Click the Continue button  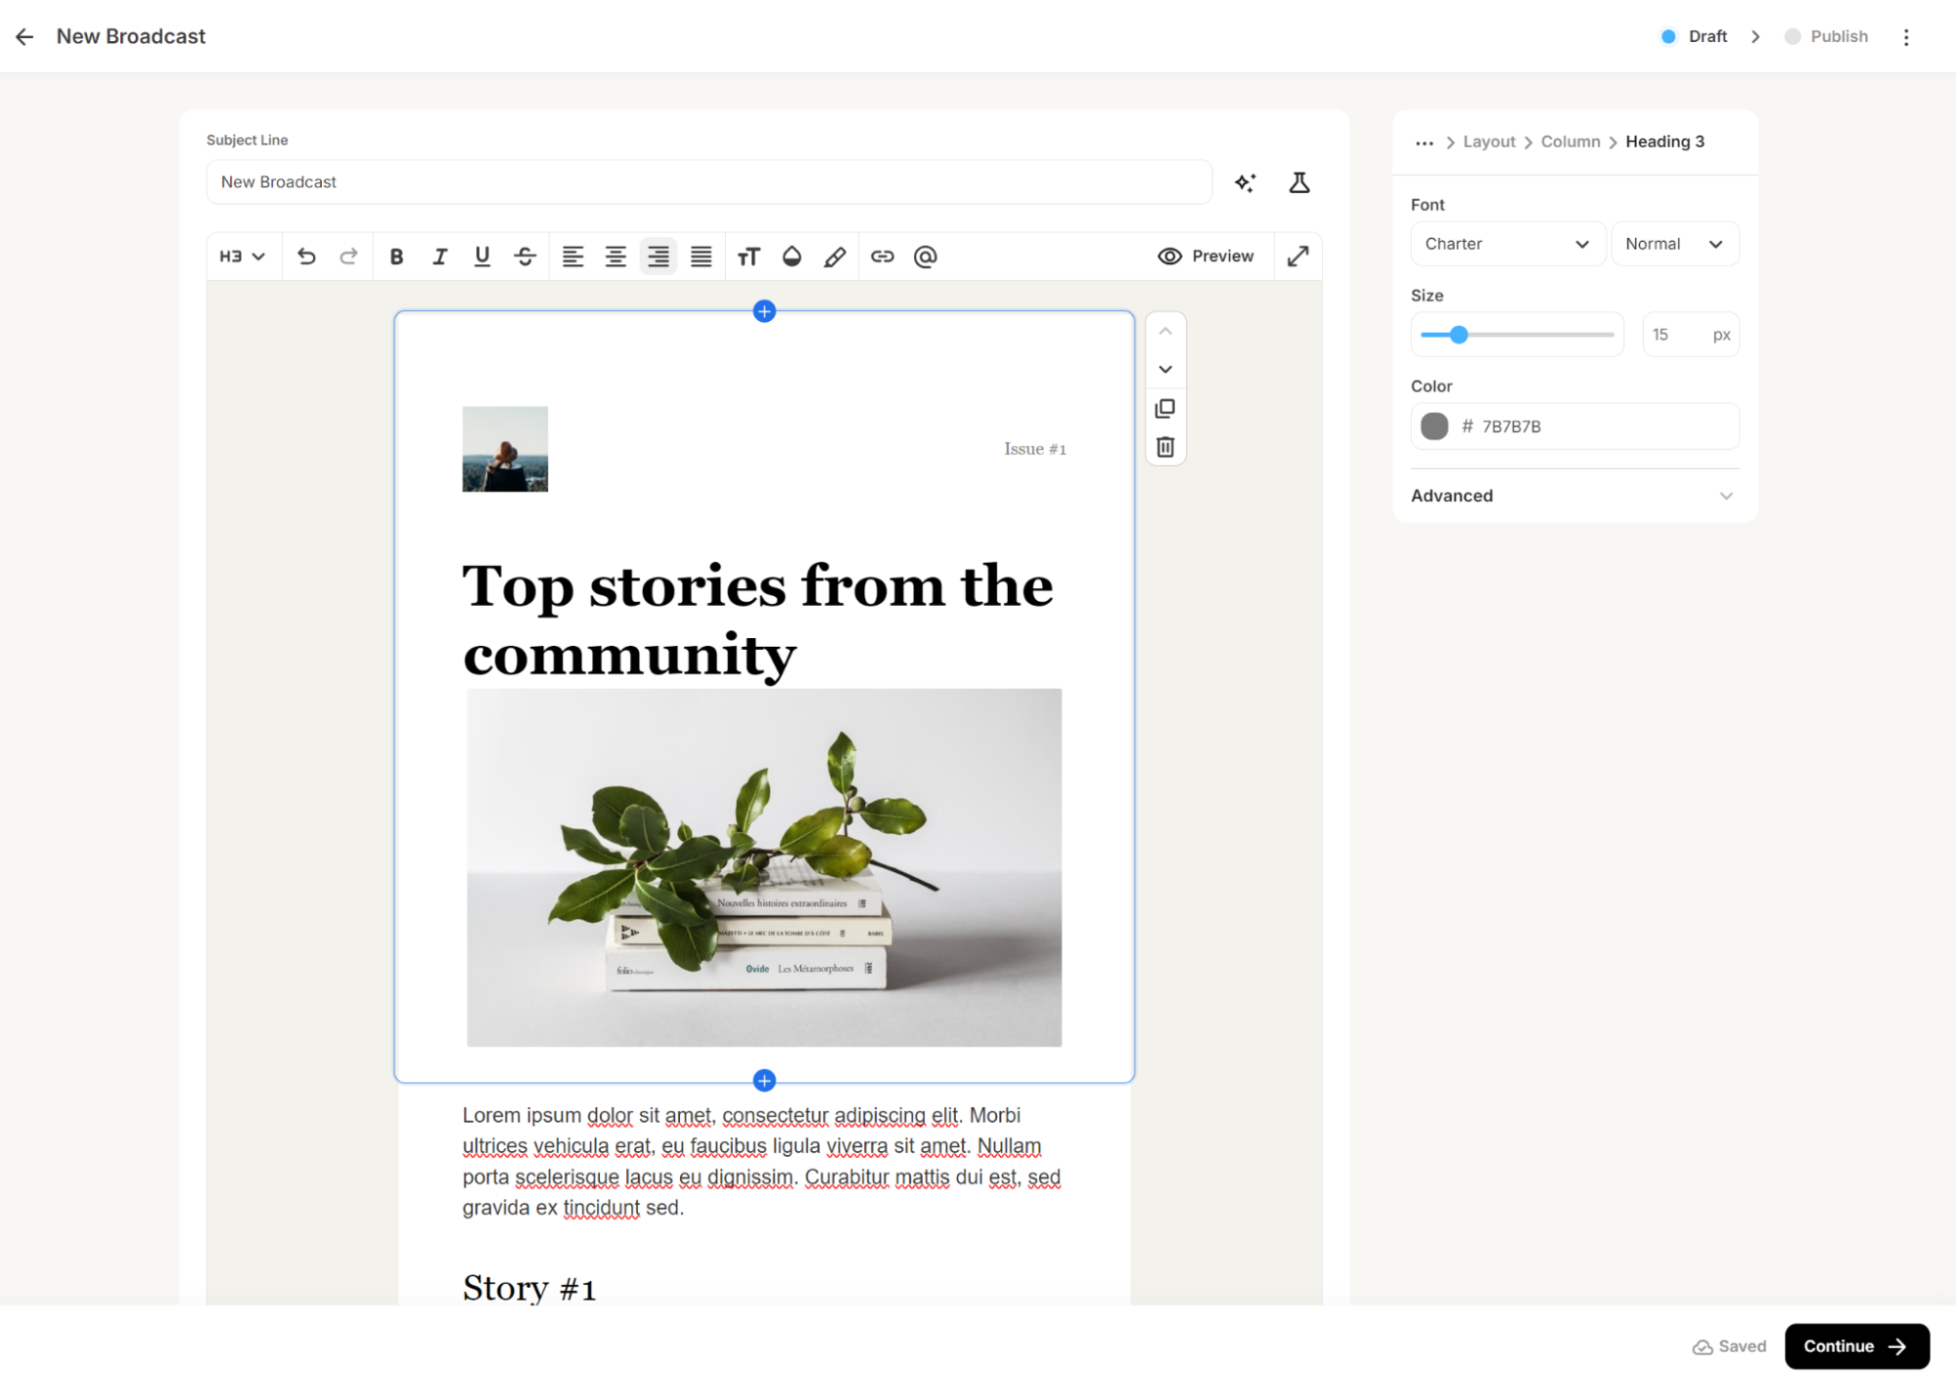click(x=1855, y=1346)
